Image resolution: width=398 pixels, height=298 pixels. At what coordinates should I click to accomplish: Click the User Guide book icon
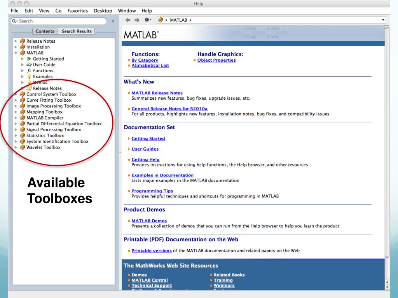29,65
